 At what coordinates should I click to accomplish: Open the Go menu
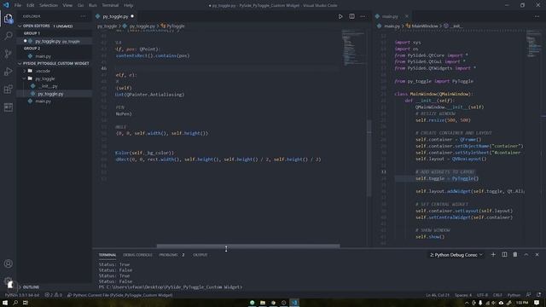tap(80, 5)
